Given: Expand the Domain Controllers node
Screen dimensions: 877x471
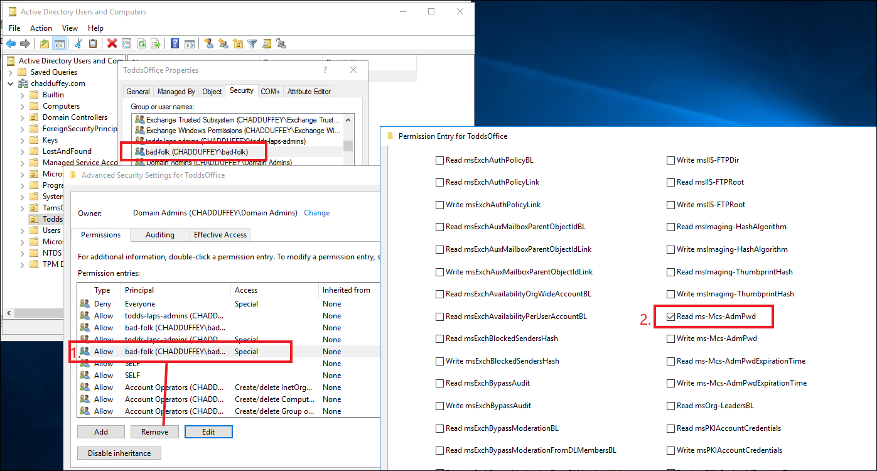Looking at the screenshot, I should tap(23, 117).
